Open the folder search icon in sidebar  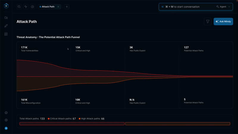point(6,18)
